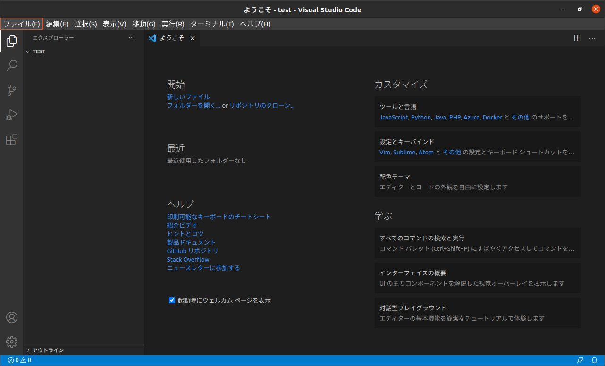
Task: Click the feedback icon in status bar
Action: (580, 360)
